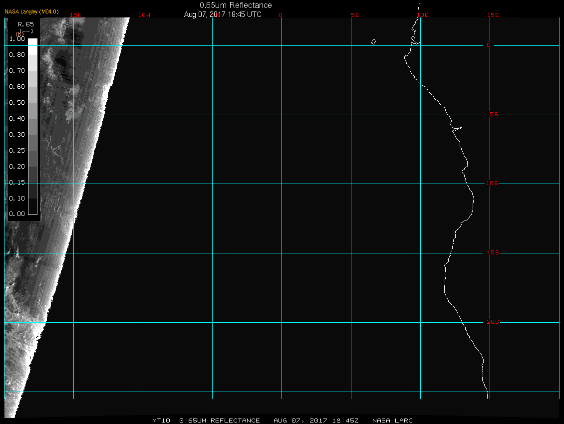Select the 1.00 label on the color scale

tap(17, 38)
